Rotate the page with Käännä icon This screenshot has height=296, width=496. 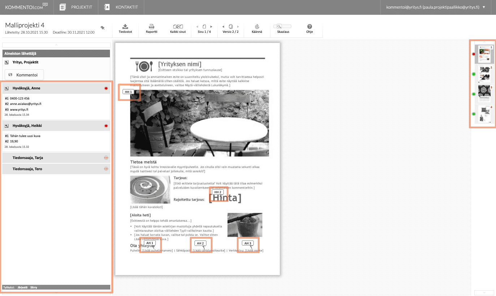click(257, 27)
